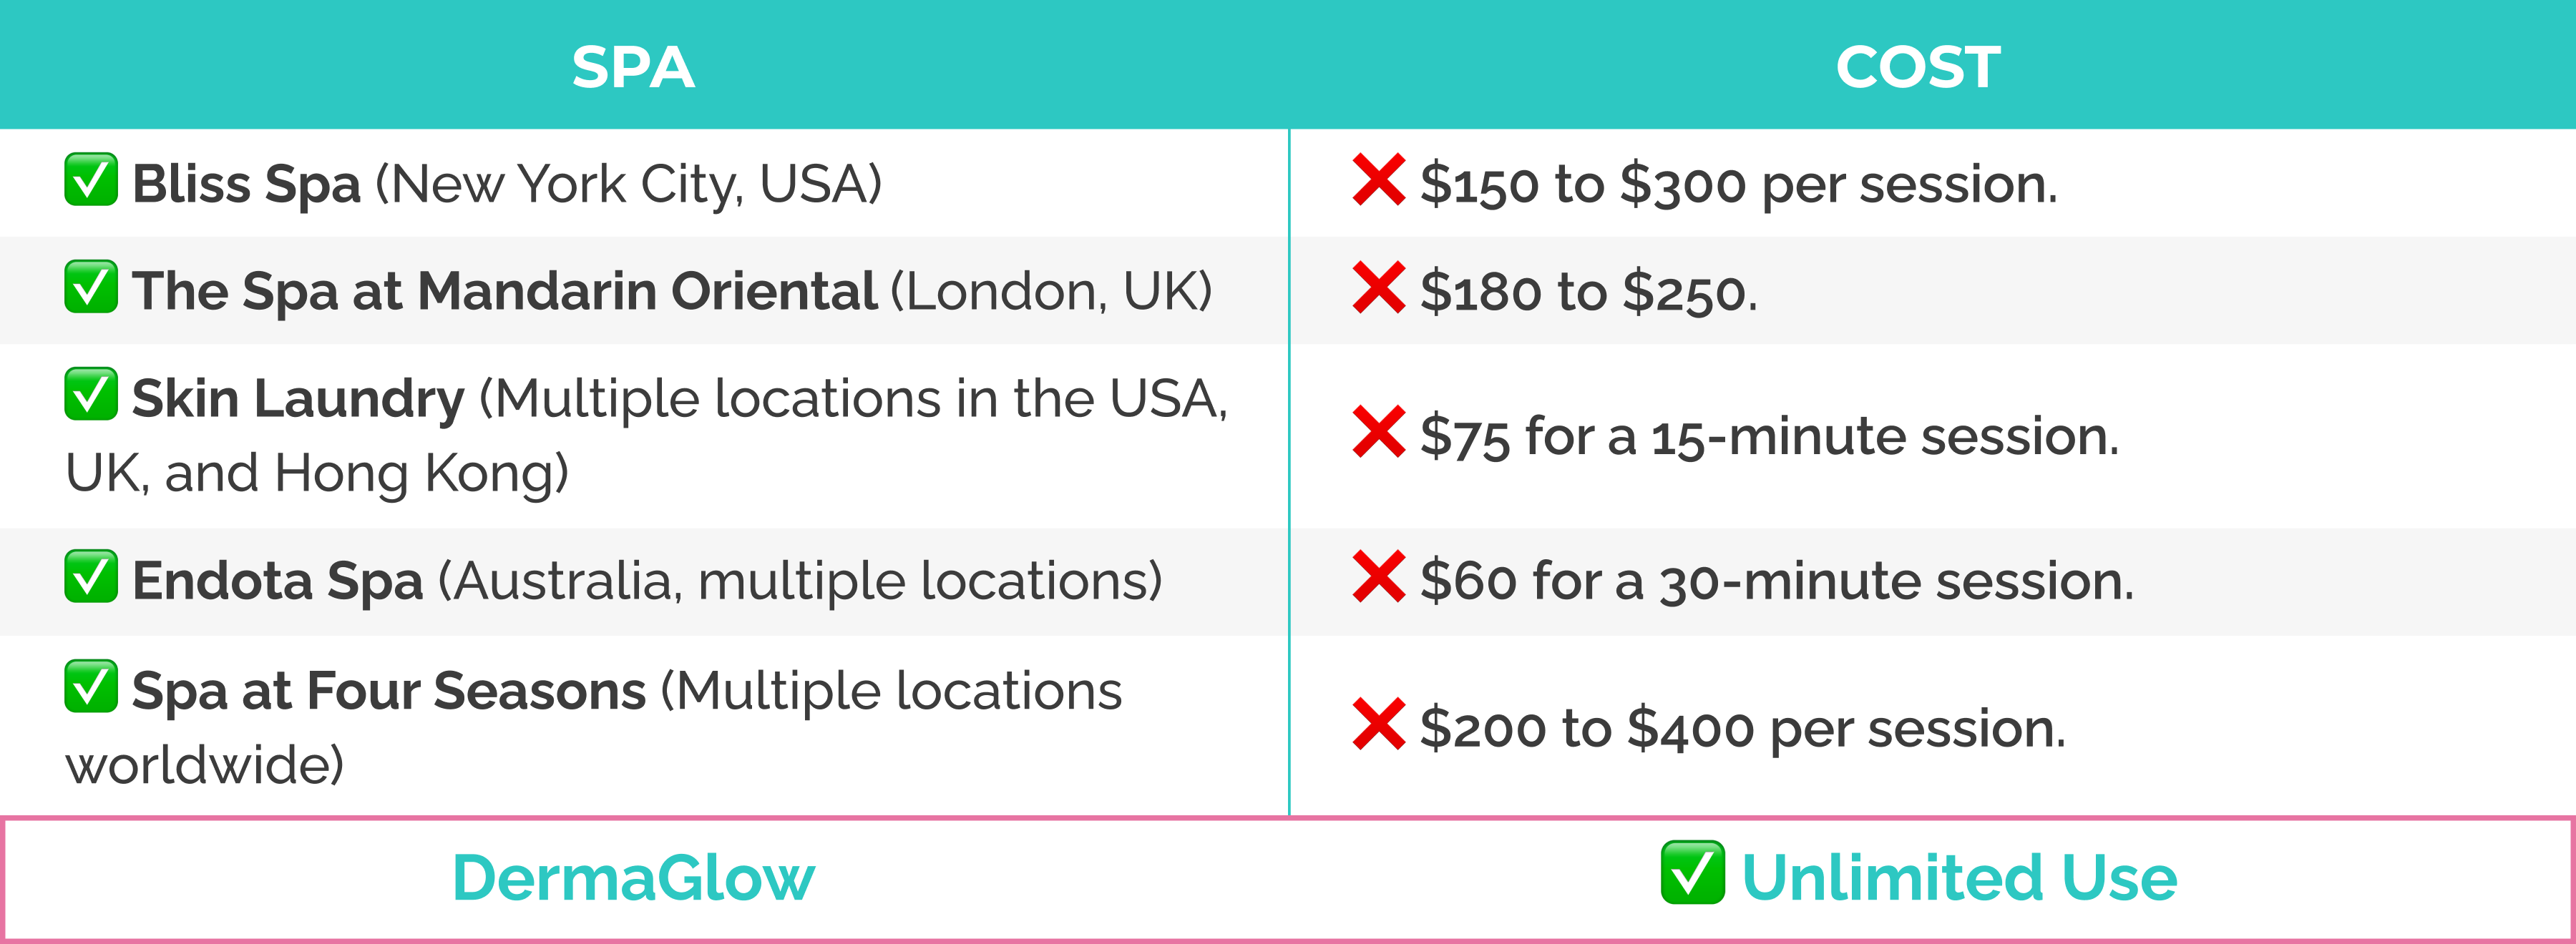The image size is (2576, 944).
Task: Select the COST column header
Action: pos(1918,67)
